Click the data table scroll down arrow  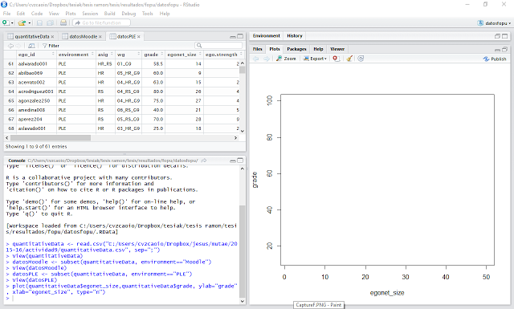pyautogui.click(x=243, y=131)
